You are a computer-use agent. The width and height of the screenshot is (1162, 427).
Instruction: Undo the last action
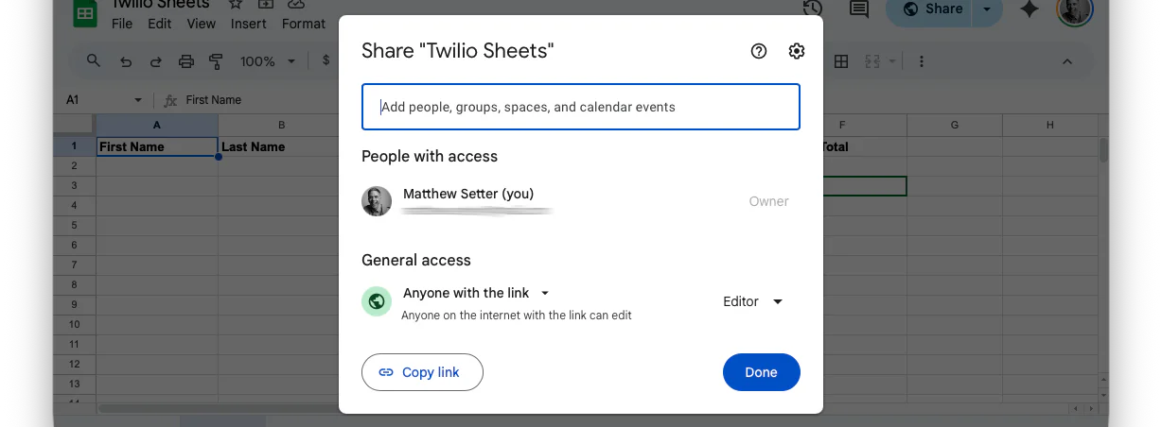coord(126,61)
